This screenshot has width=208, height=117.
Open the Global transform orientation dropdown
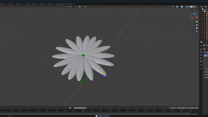70,6
